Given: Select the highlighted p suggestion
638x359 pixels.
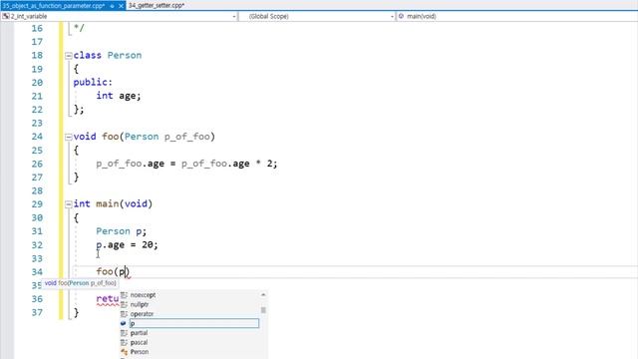Looking at the screenshot, I should 193,323.
